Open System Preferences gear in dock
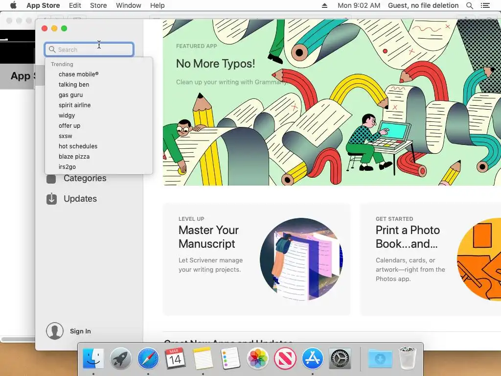 pyautogui.click(x=340, y=358)
